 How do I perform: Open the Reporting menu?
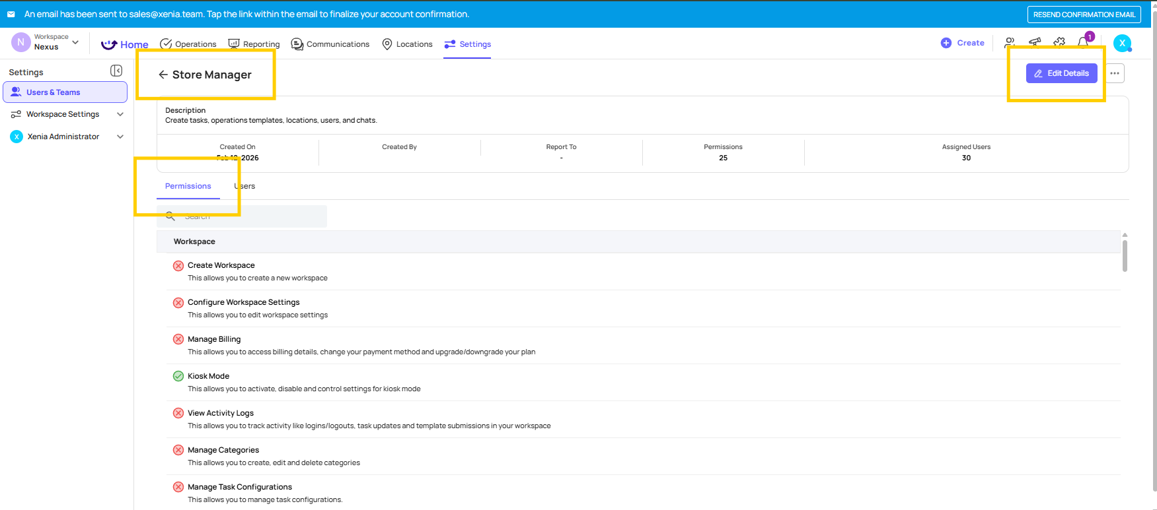coord(254,44)
